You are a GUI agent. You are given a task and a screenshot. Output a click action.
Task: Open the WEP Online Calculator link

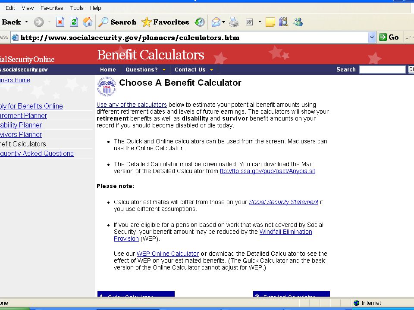point(168,254)
